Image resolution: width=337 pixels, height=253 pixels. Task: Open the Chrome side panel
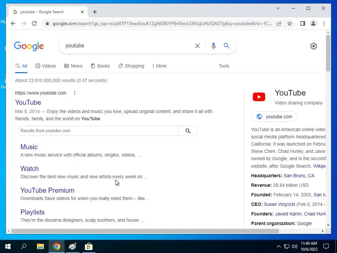click(303, 23)
